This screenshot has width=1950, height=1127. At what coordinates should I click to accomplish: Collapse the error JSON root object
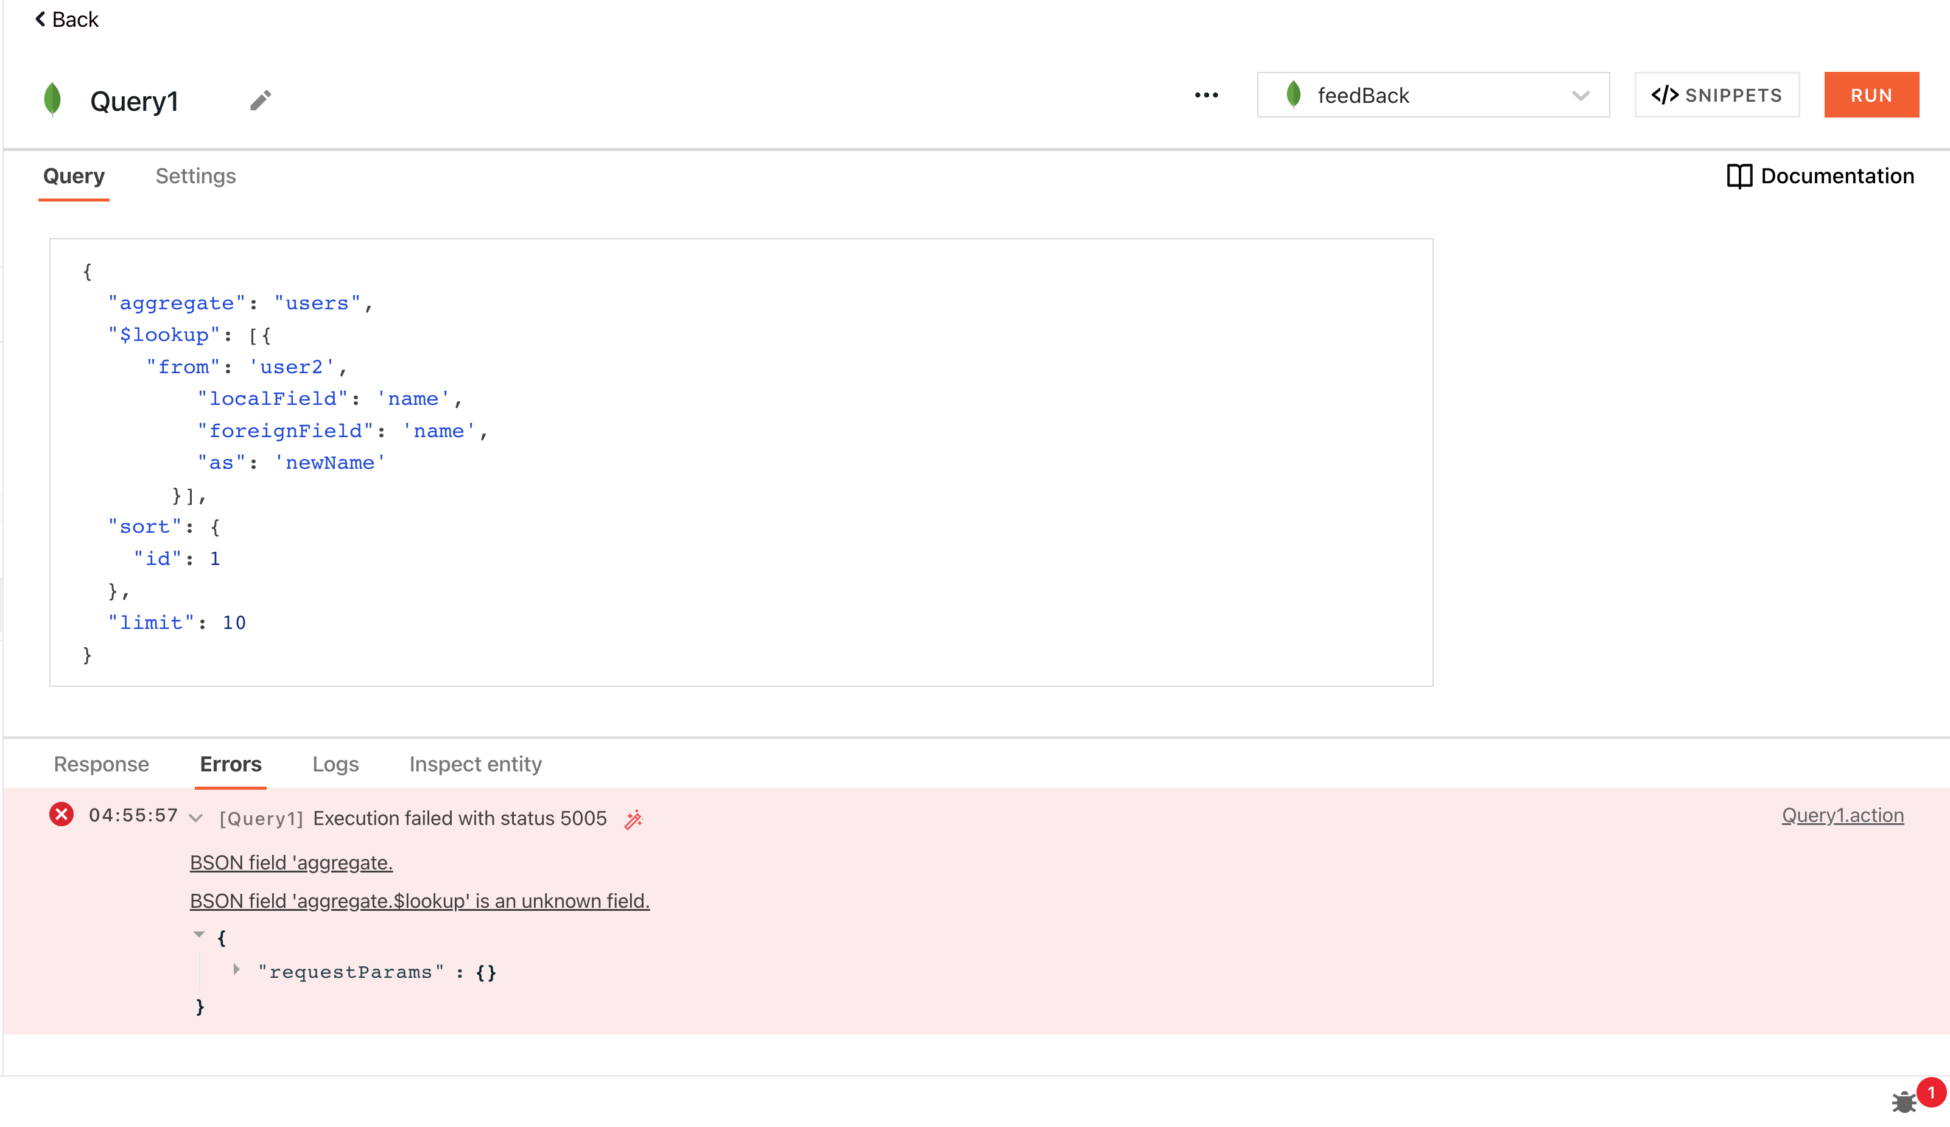tap(199, 935)
